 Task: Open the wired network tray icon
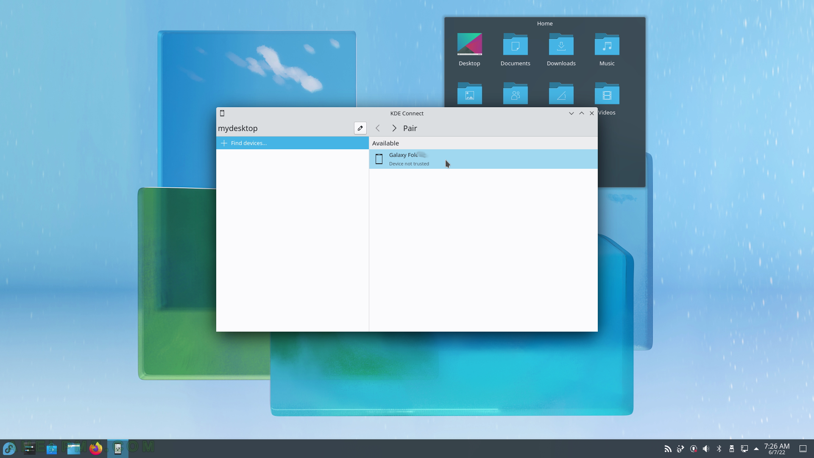pyautogui.click(x=744, y=449)
